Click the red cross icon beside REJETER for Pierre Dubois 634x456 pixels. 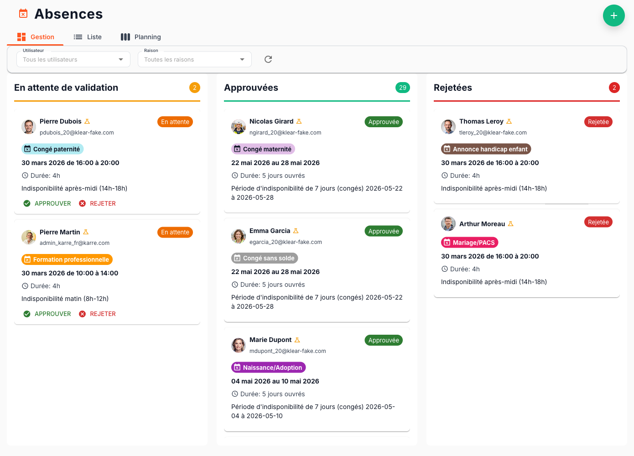83,203
